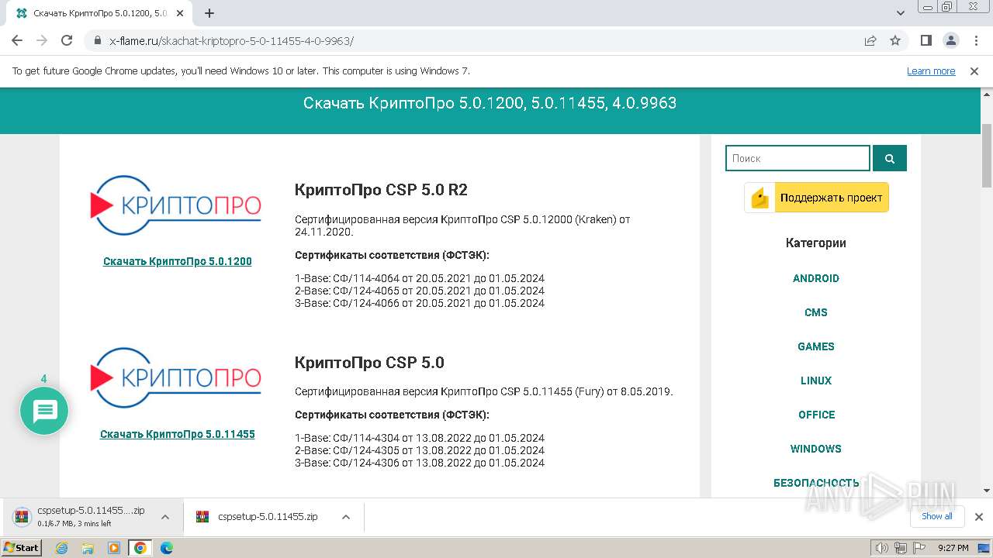Click the КриптоПро logo beside CSP 5.0
Image resolution: width=993 pixels, height=558 pixels.
[176, 378]
